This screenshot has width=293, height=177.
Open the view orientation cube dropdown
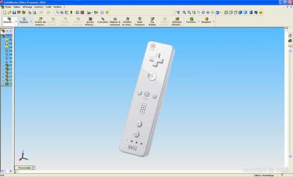[221, 13]
